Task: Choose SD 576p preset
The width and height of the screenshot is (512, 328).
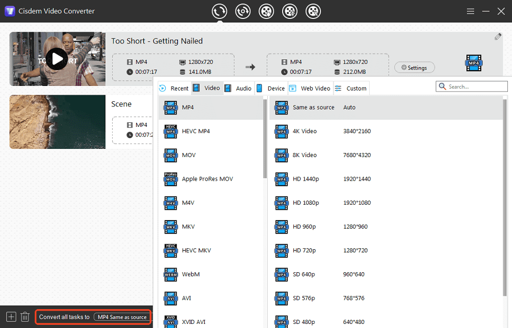Action: click(386, 298)
